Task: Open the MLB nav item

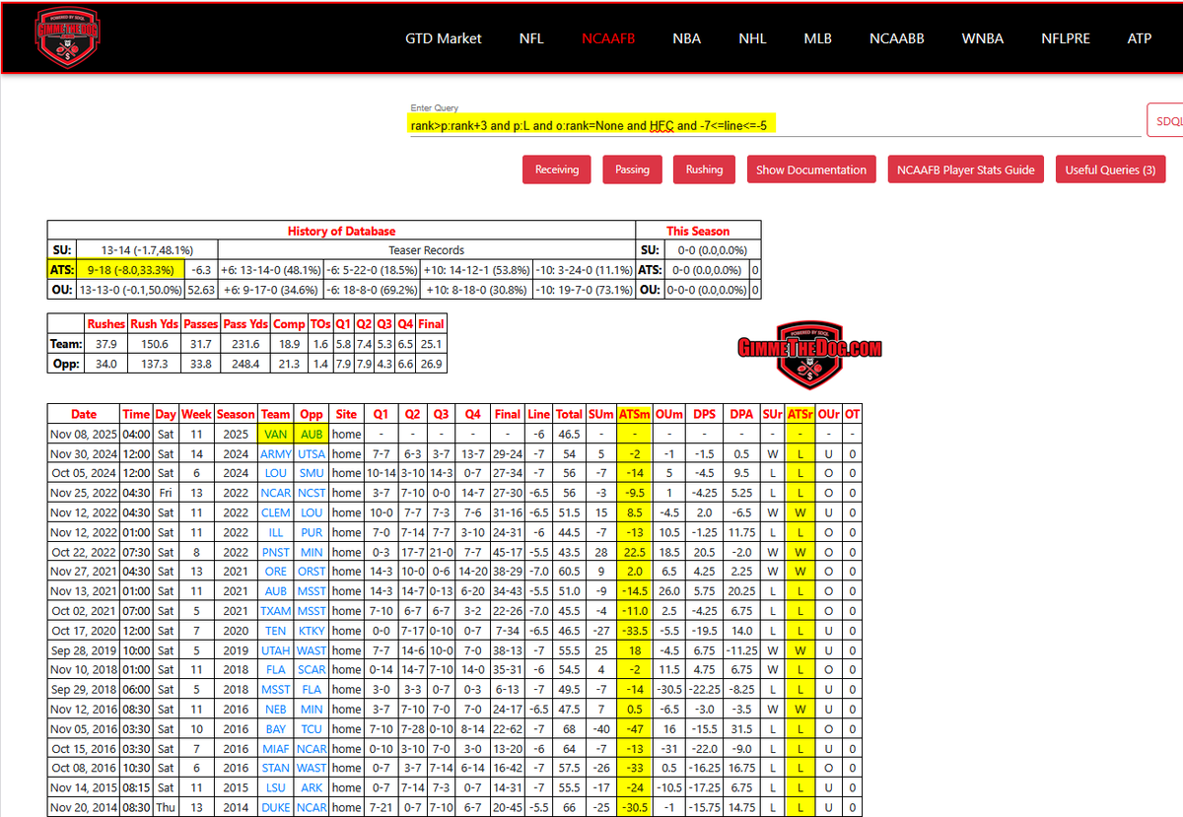Action: tap(817, 38)
